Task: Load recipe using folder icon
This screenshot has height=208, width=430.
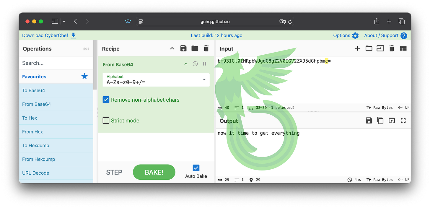Action: 195,48
